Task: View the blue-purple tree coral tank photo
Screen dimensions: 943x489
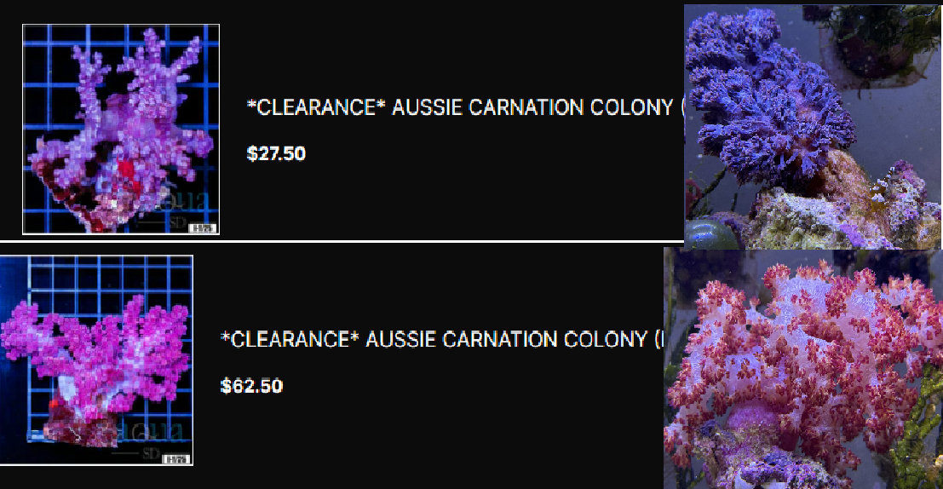Action: click(x=814, y=126)
